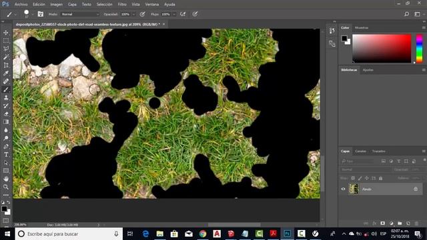Click the Windows search box
This screenshot has width=427, height=240.
(x=69, y=234)
